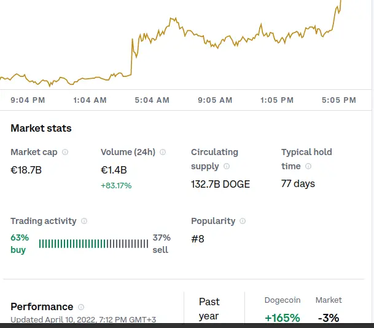
Task: Click the Trading activity info icon
Action: pos(84,221)
